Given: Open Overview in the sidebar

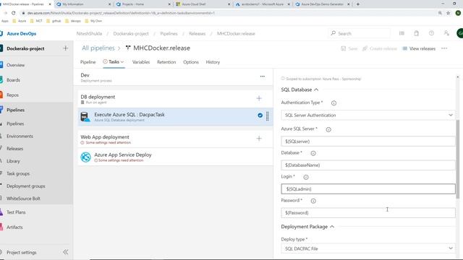Looking at the screenshot, I should (15, 65).
